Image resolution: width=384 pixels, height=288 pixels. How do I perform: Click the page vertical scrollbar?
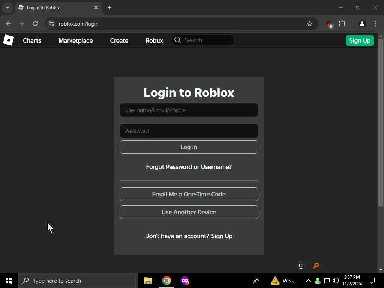(x=381, y=122)
